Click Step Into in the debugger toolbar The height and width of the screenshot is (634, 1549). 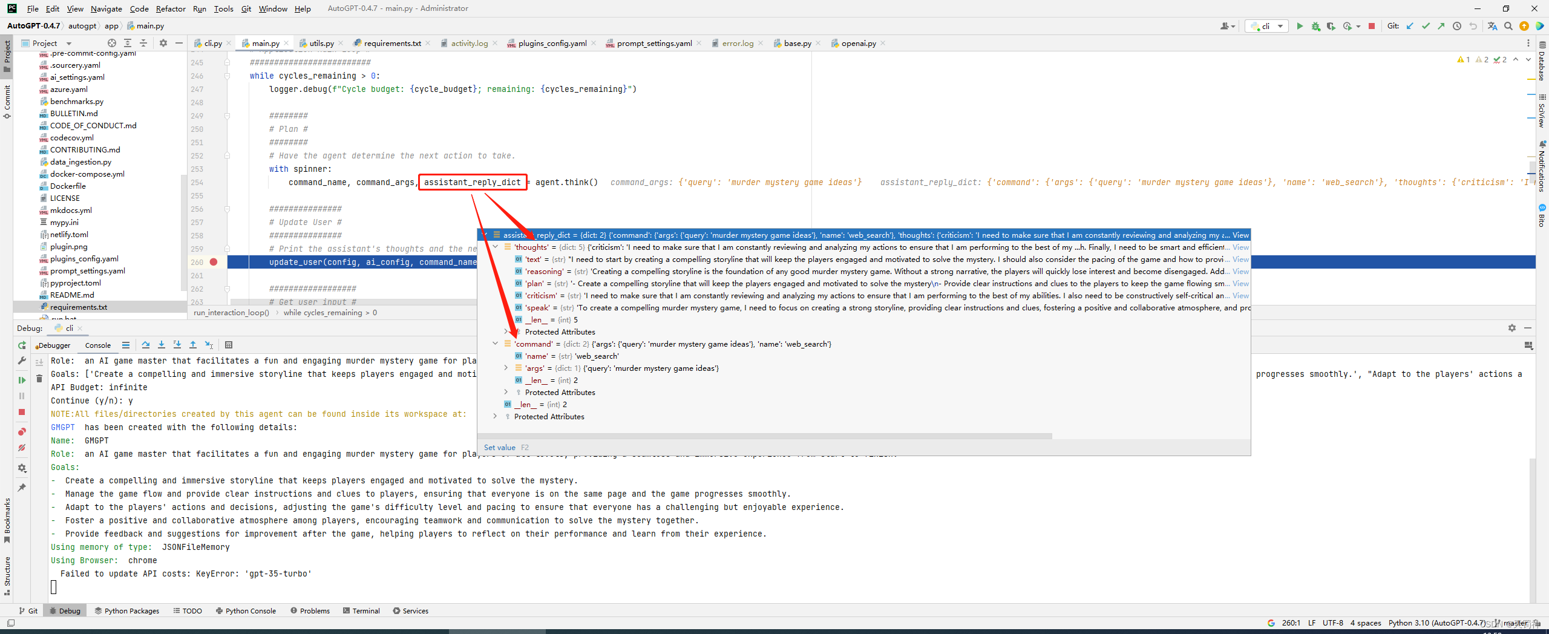[162, 345]
